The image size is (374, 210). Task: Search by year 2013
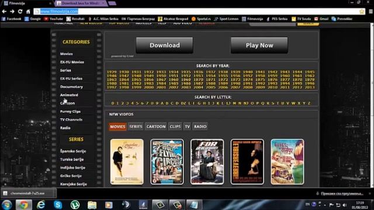click(x=310, y=87)
